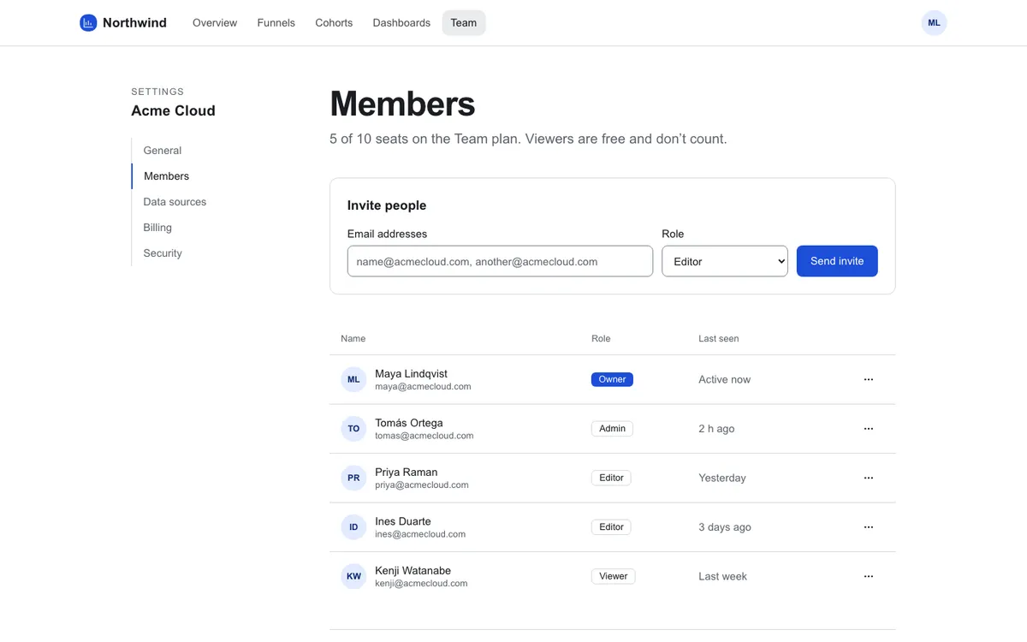Click Priya Raman's PR avatar
The width and height of the screenshot is (1027, 642).
(353, 478)
